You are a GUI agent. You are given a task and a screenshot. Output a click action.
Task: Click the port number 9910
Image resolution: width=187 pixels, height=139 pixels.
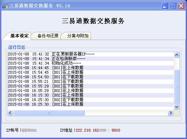(116, 130)
